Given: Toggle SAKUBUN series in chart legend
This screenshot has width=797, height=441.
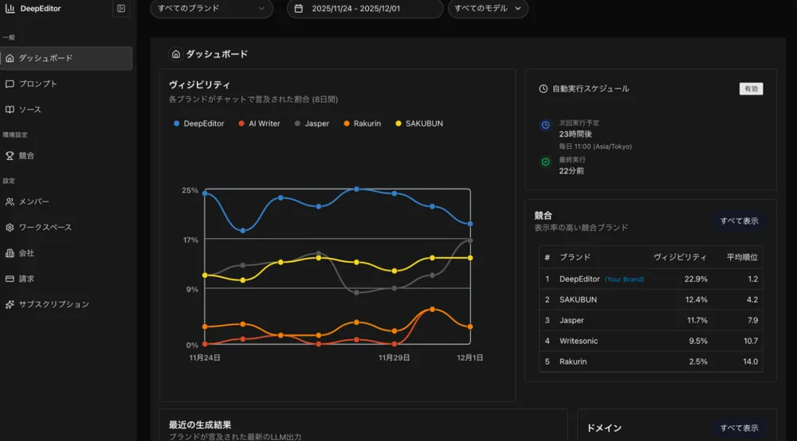Looking at the screenshot, I should point(419,123).
